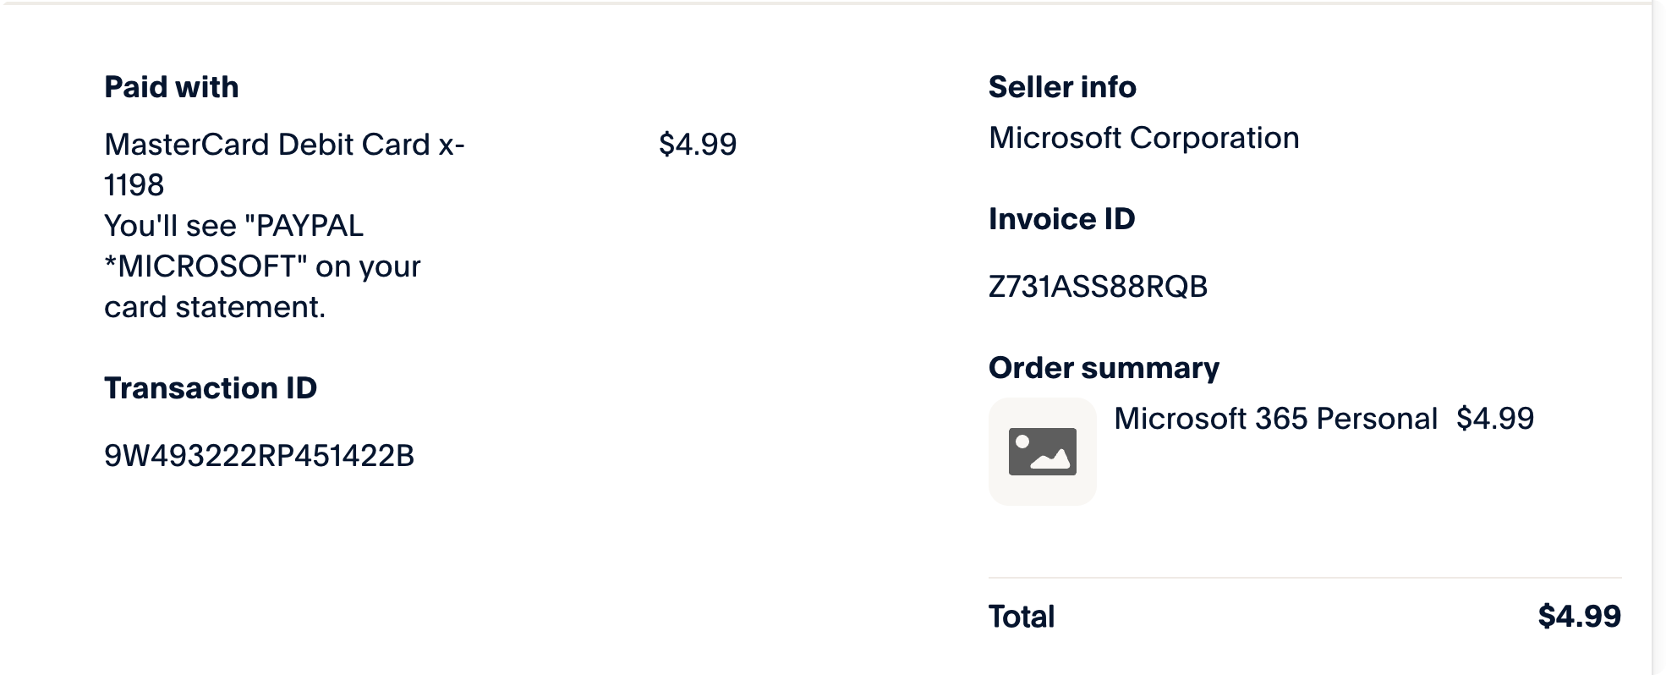Click the card ending digits 1198

(134, 185)
